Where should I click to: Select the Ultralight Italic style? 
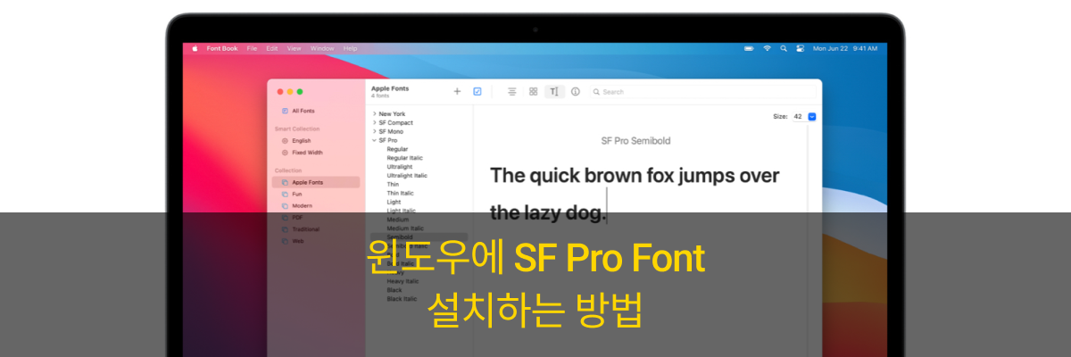pyautogui.click(x=407, y=176)
